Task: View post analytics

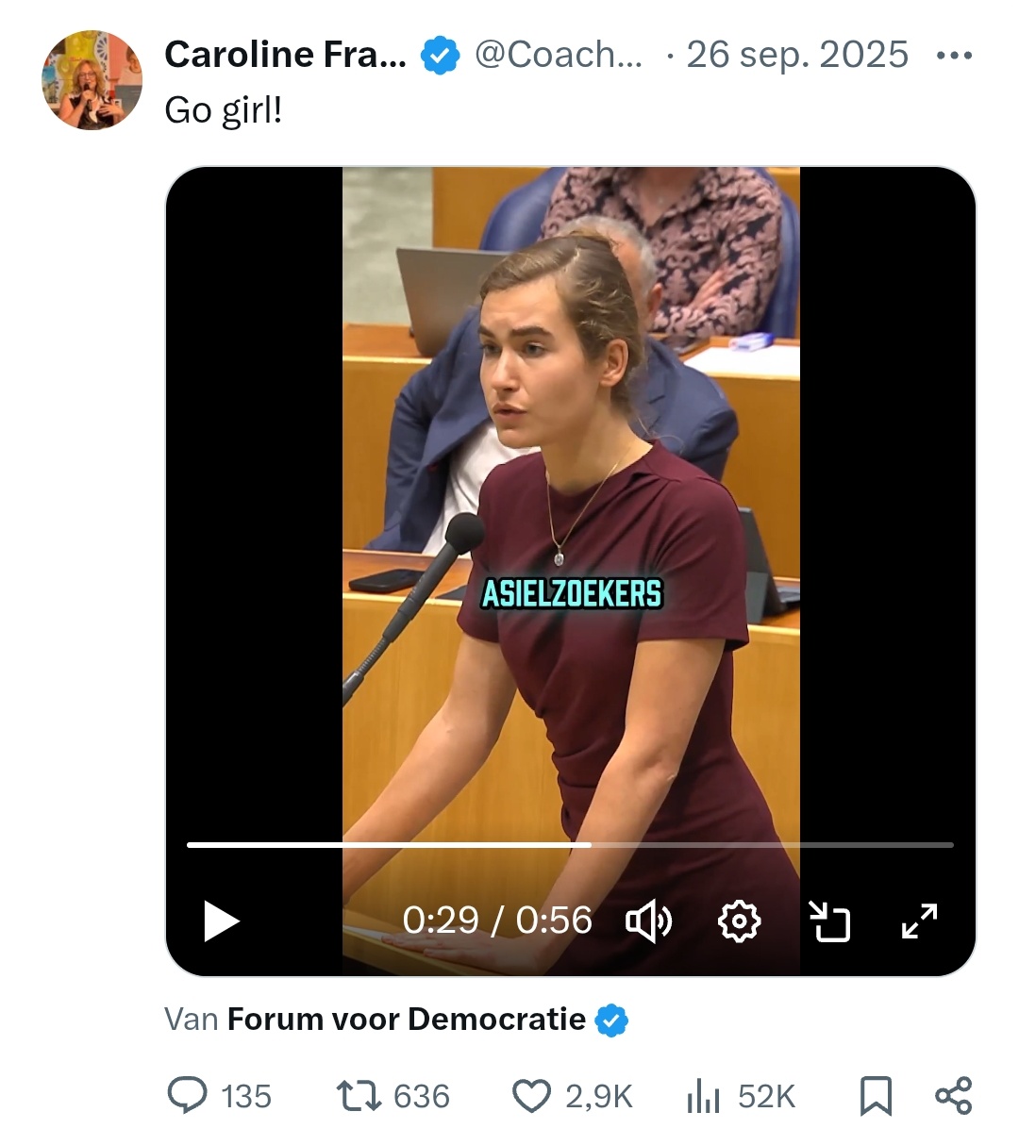Action: [704, 1096]
